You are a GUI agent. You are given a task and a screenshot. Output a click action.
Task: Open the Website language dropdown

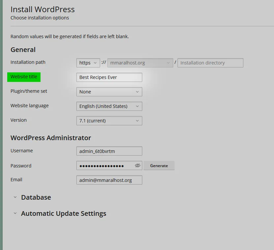[x=109, y=106]
